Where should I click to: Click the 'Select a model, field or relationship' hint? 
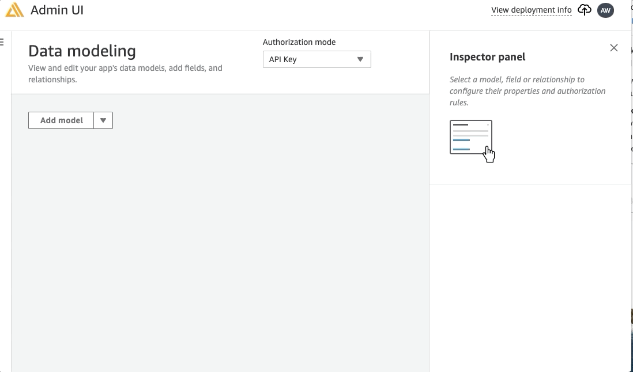[x=527, y=91]
